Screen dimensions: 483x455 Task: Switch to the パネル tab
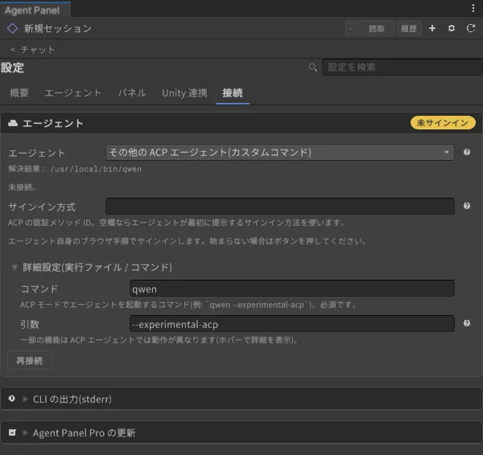[x=132, y=93]
